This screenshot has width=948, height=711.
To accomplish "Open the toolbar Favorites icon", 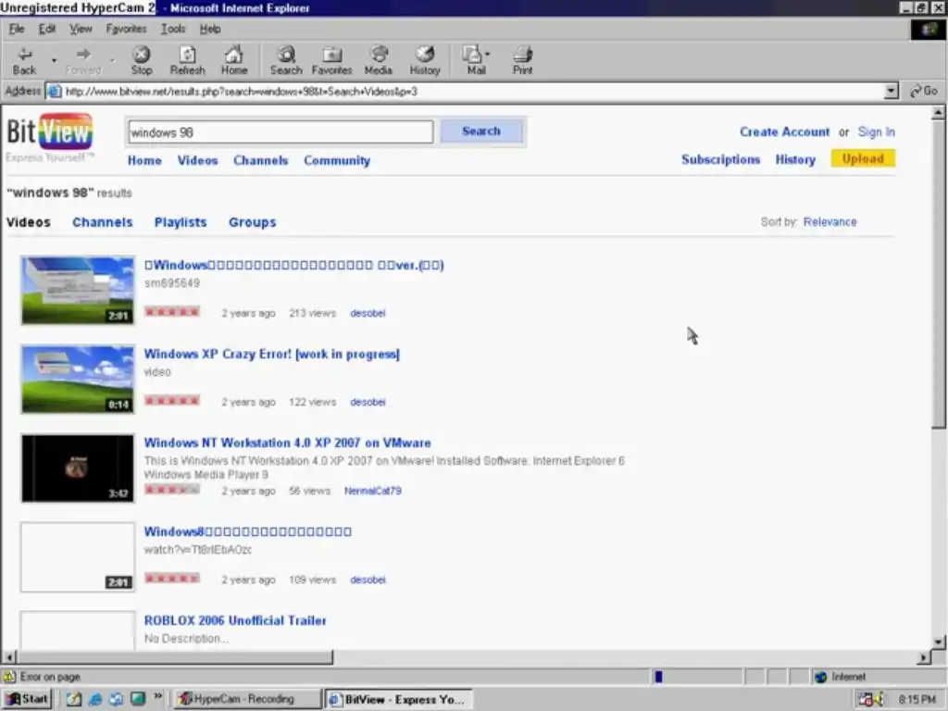I will click(332, 60).
